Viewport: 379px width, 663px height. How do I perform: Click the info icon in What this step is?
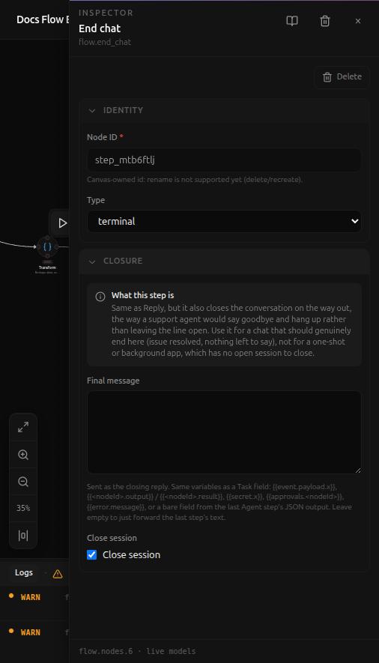click(x=100, y=297)
